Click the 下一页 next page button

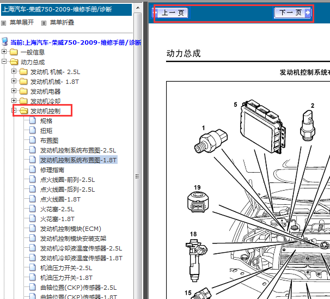292,13
